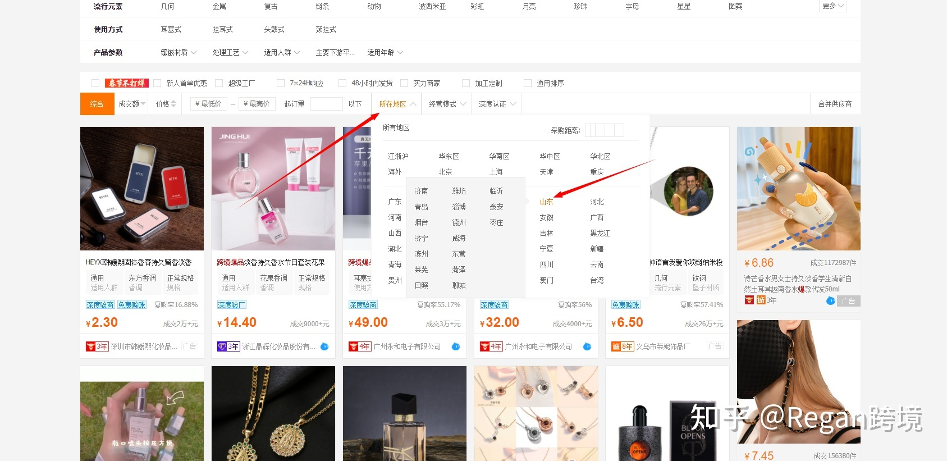Open JING HUI perfume gift set image
This screenshot has height=461, width=947.
pyautogui.click(x=273, y=189)
